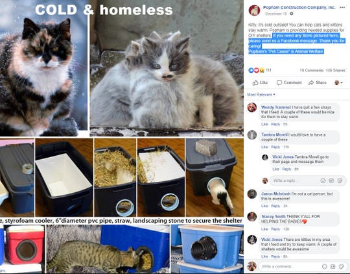Open the three-dot post options menu
350x274 pixels.
[342, 7]
